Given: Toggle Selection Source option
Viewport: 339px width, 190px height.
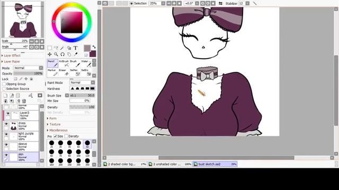Looking at the screenshot, I should (x=4, y=89).
